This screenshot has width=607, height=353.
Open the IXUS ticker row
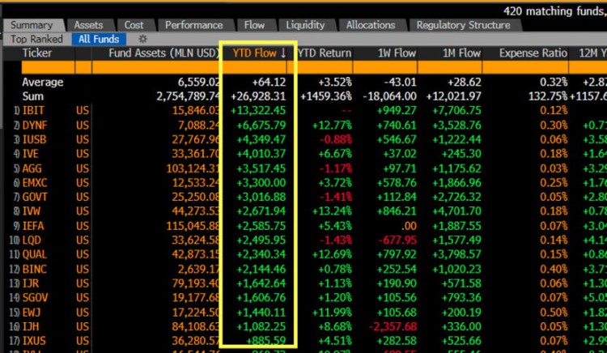pos(34,341)
